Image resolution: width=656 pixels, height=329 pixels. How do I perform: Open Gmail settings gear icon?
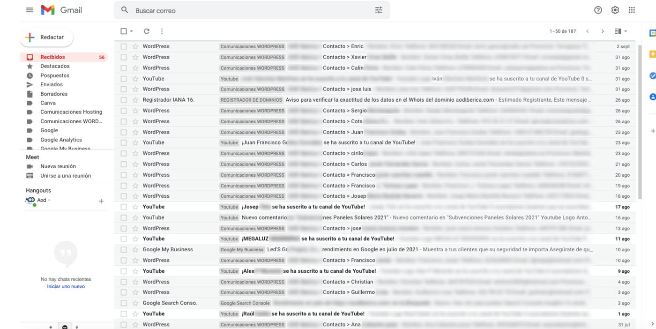615,10
